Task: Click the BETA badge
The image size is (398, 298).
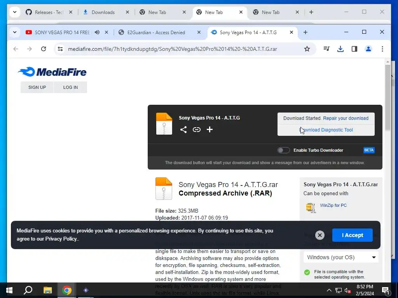Action: tap(369, 150)
